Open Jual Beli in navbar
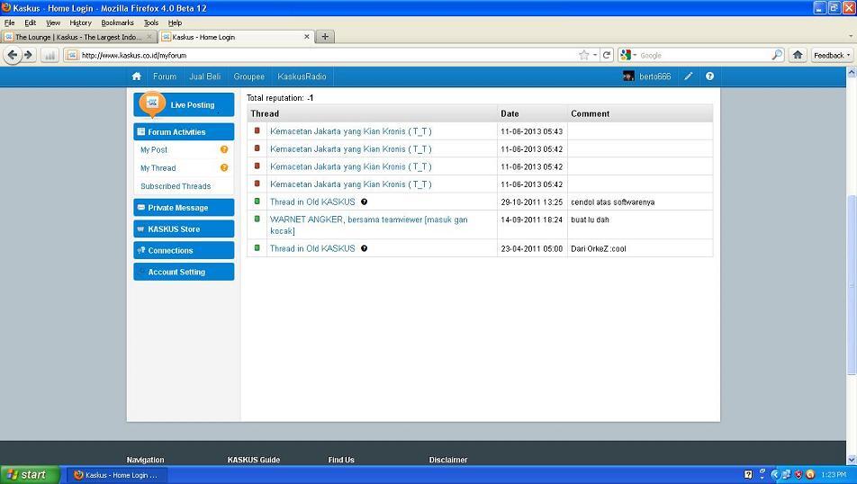The width and height of the screenshot is (857, 484). (205, 76)
